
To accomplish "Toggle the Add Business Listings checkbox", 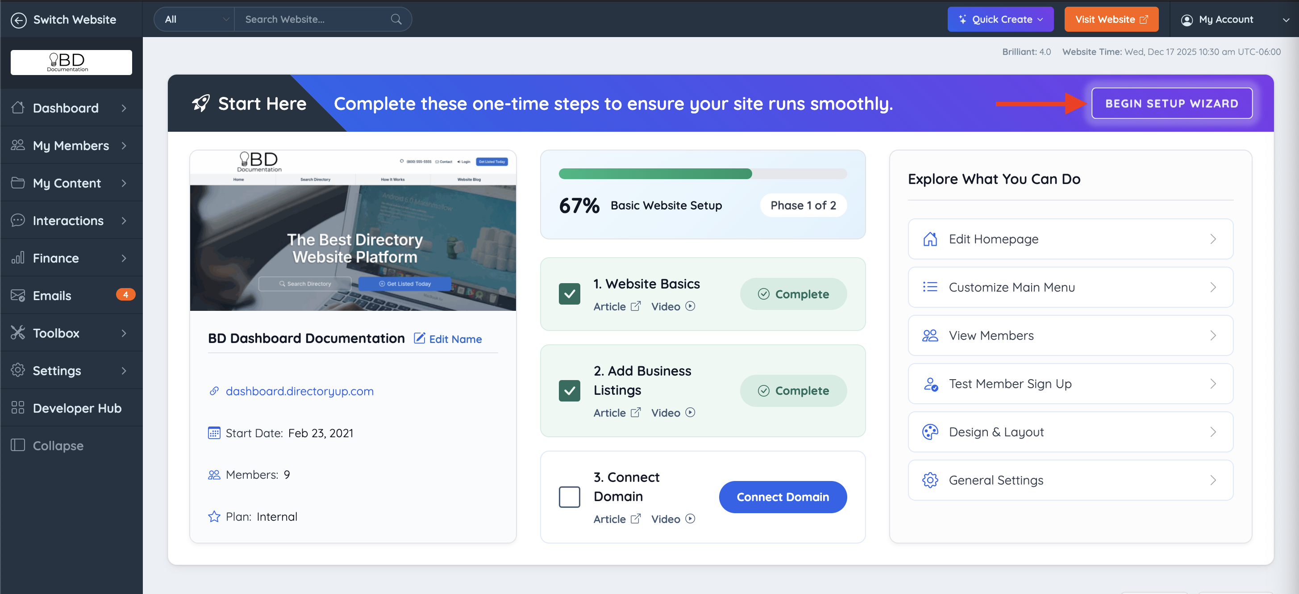I will (569, 391).
